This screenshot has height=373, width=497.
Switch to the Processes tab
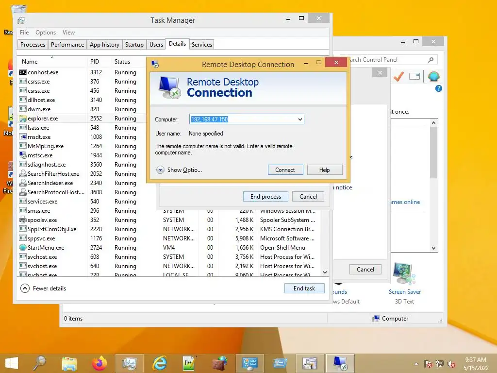tap(33, 44)
